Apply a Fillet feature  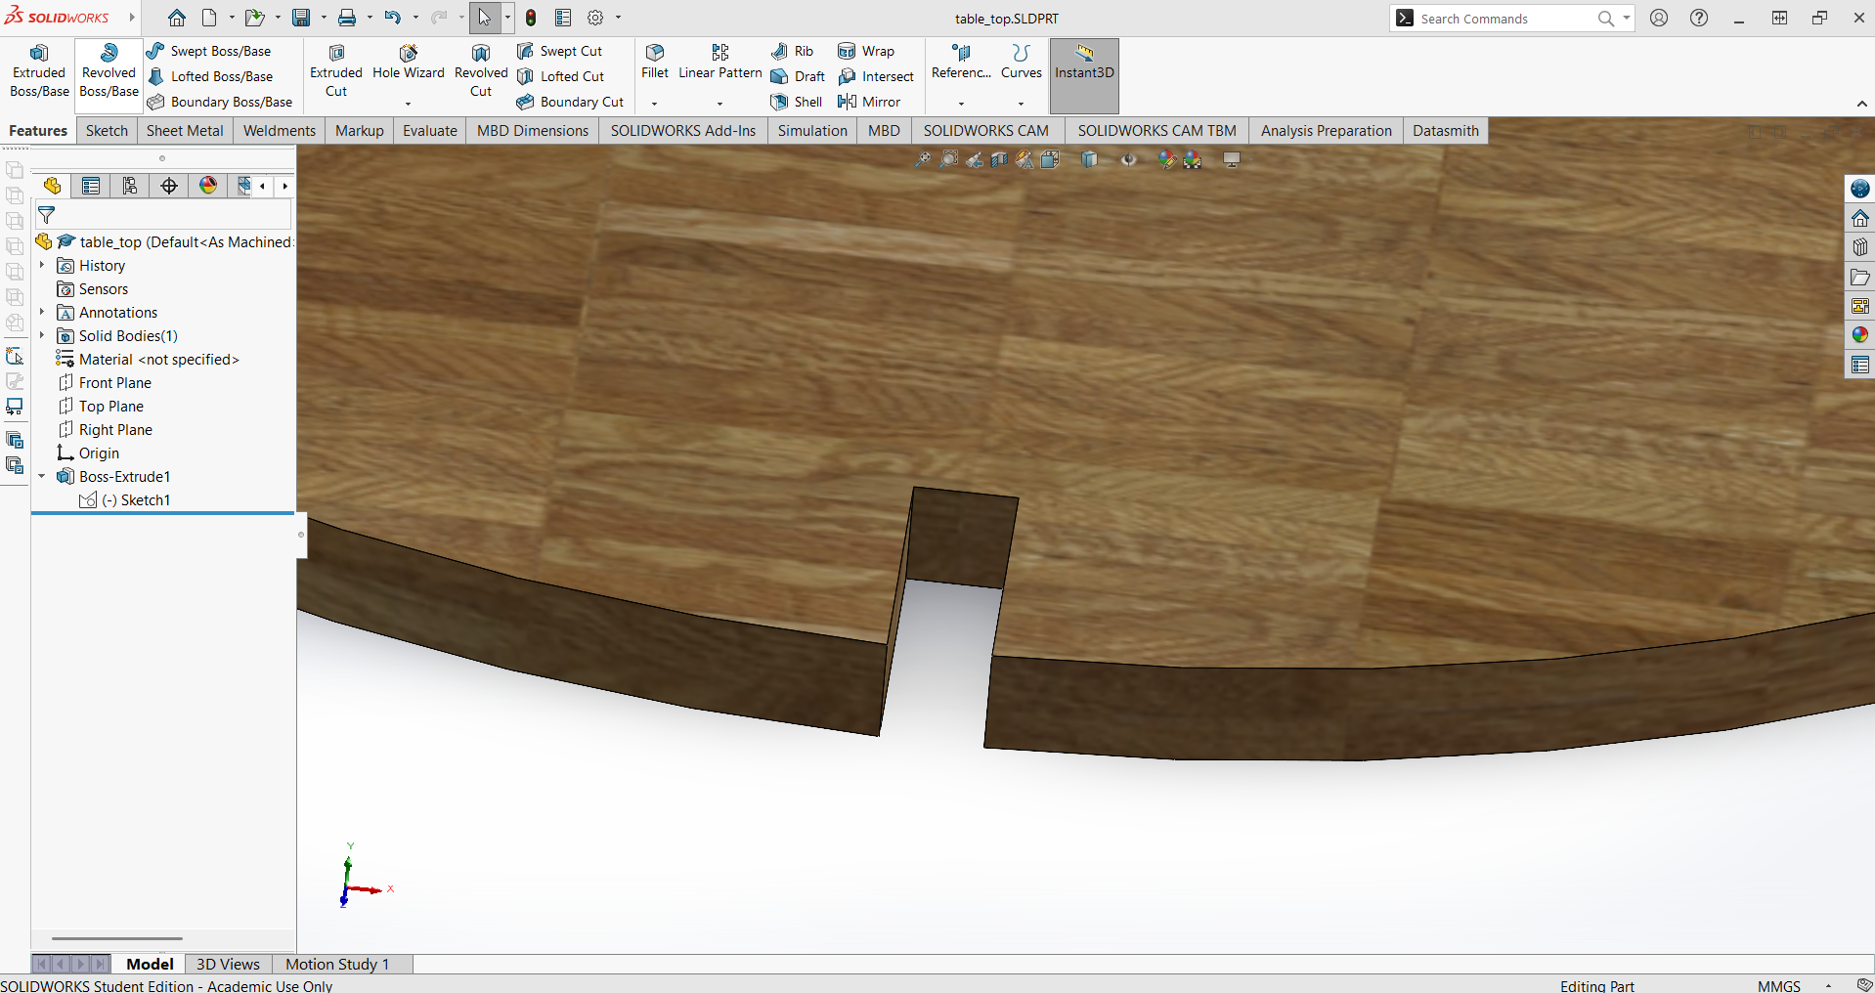(655, 64)
